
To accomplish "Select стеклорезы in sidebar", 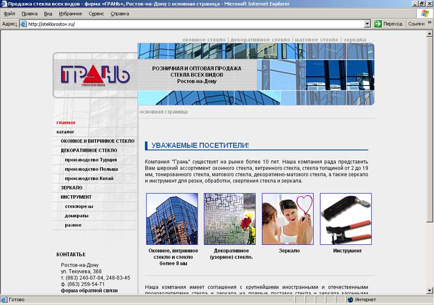I will pyautogui.click(x=79, y=206).
